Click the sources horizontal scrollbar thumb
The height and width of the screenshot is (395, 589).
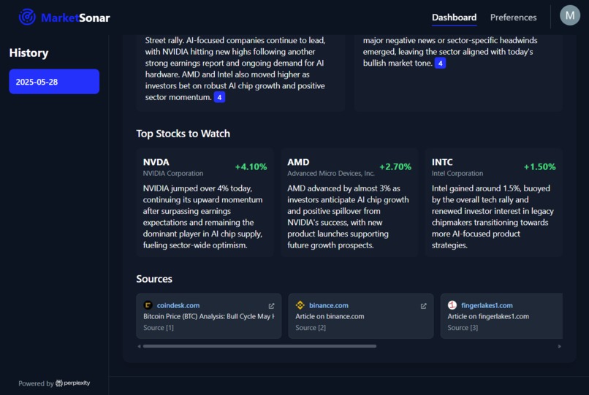coord(259,346)
